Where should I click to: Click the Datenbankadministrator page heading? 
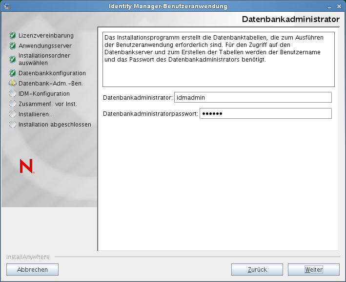(291, 19)
